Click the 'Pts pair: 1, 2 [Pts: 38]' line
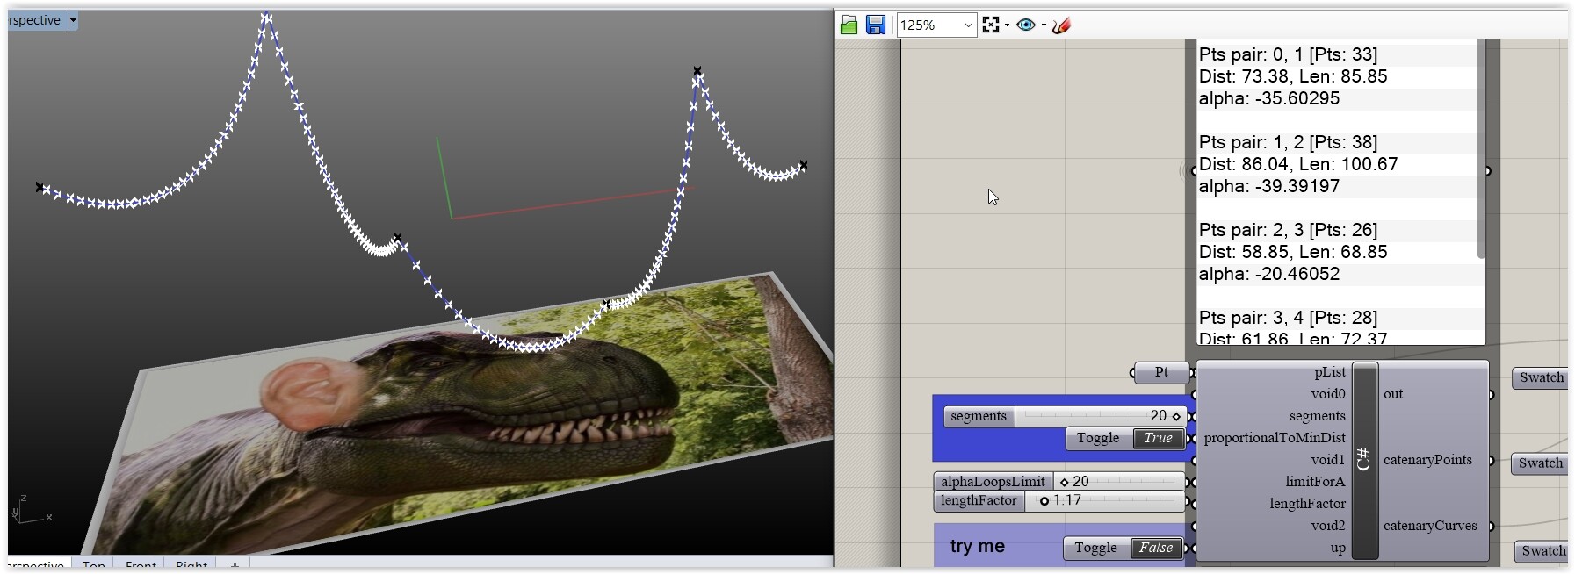 (1288, 142)
